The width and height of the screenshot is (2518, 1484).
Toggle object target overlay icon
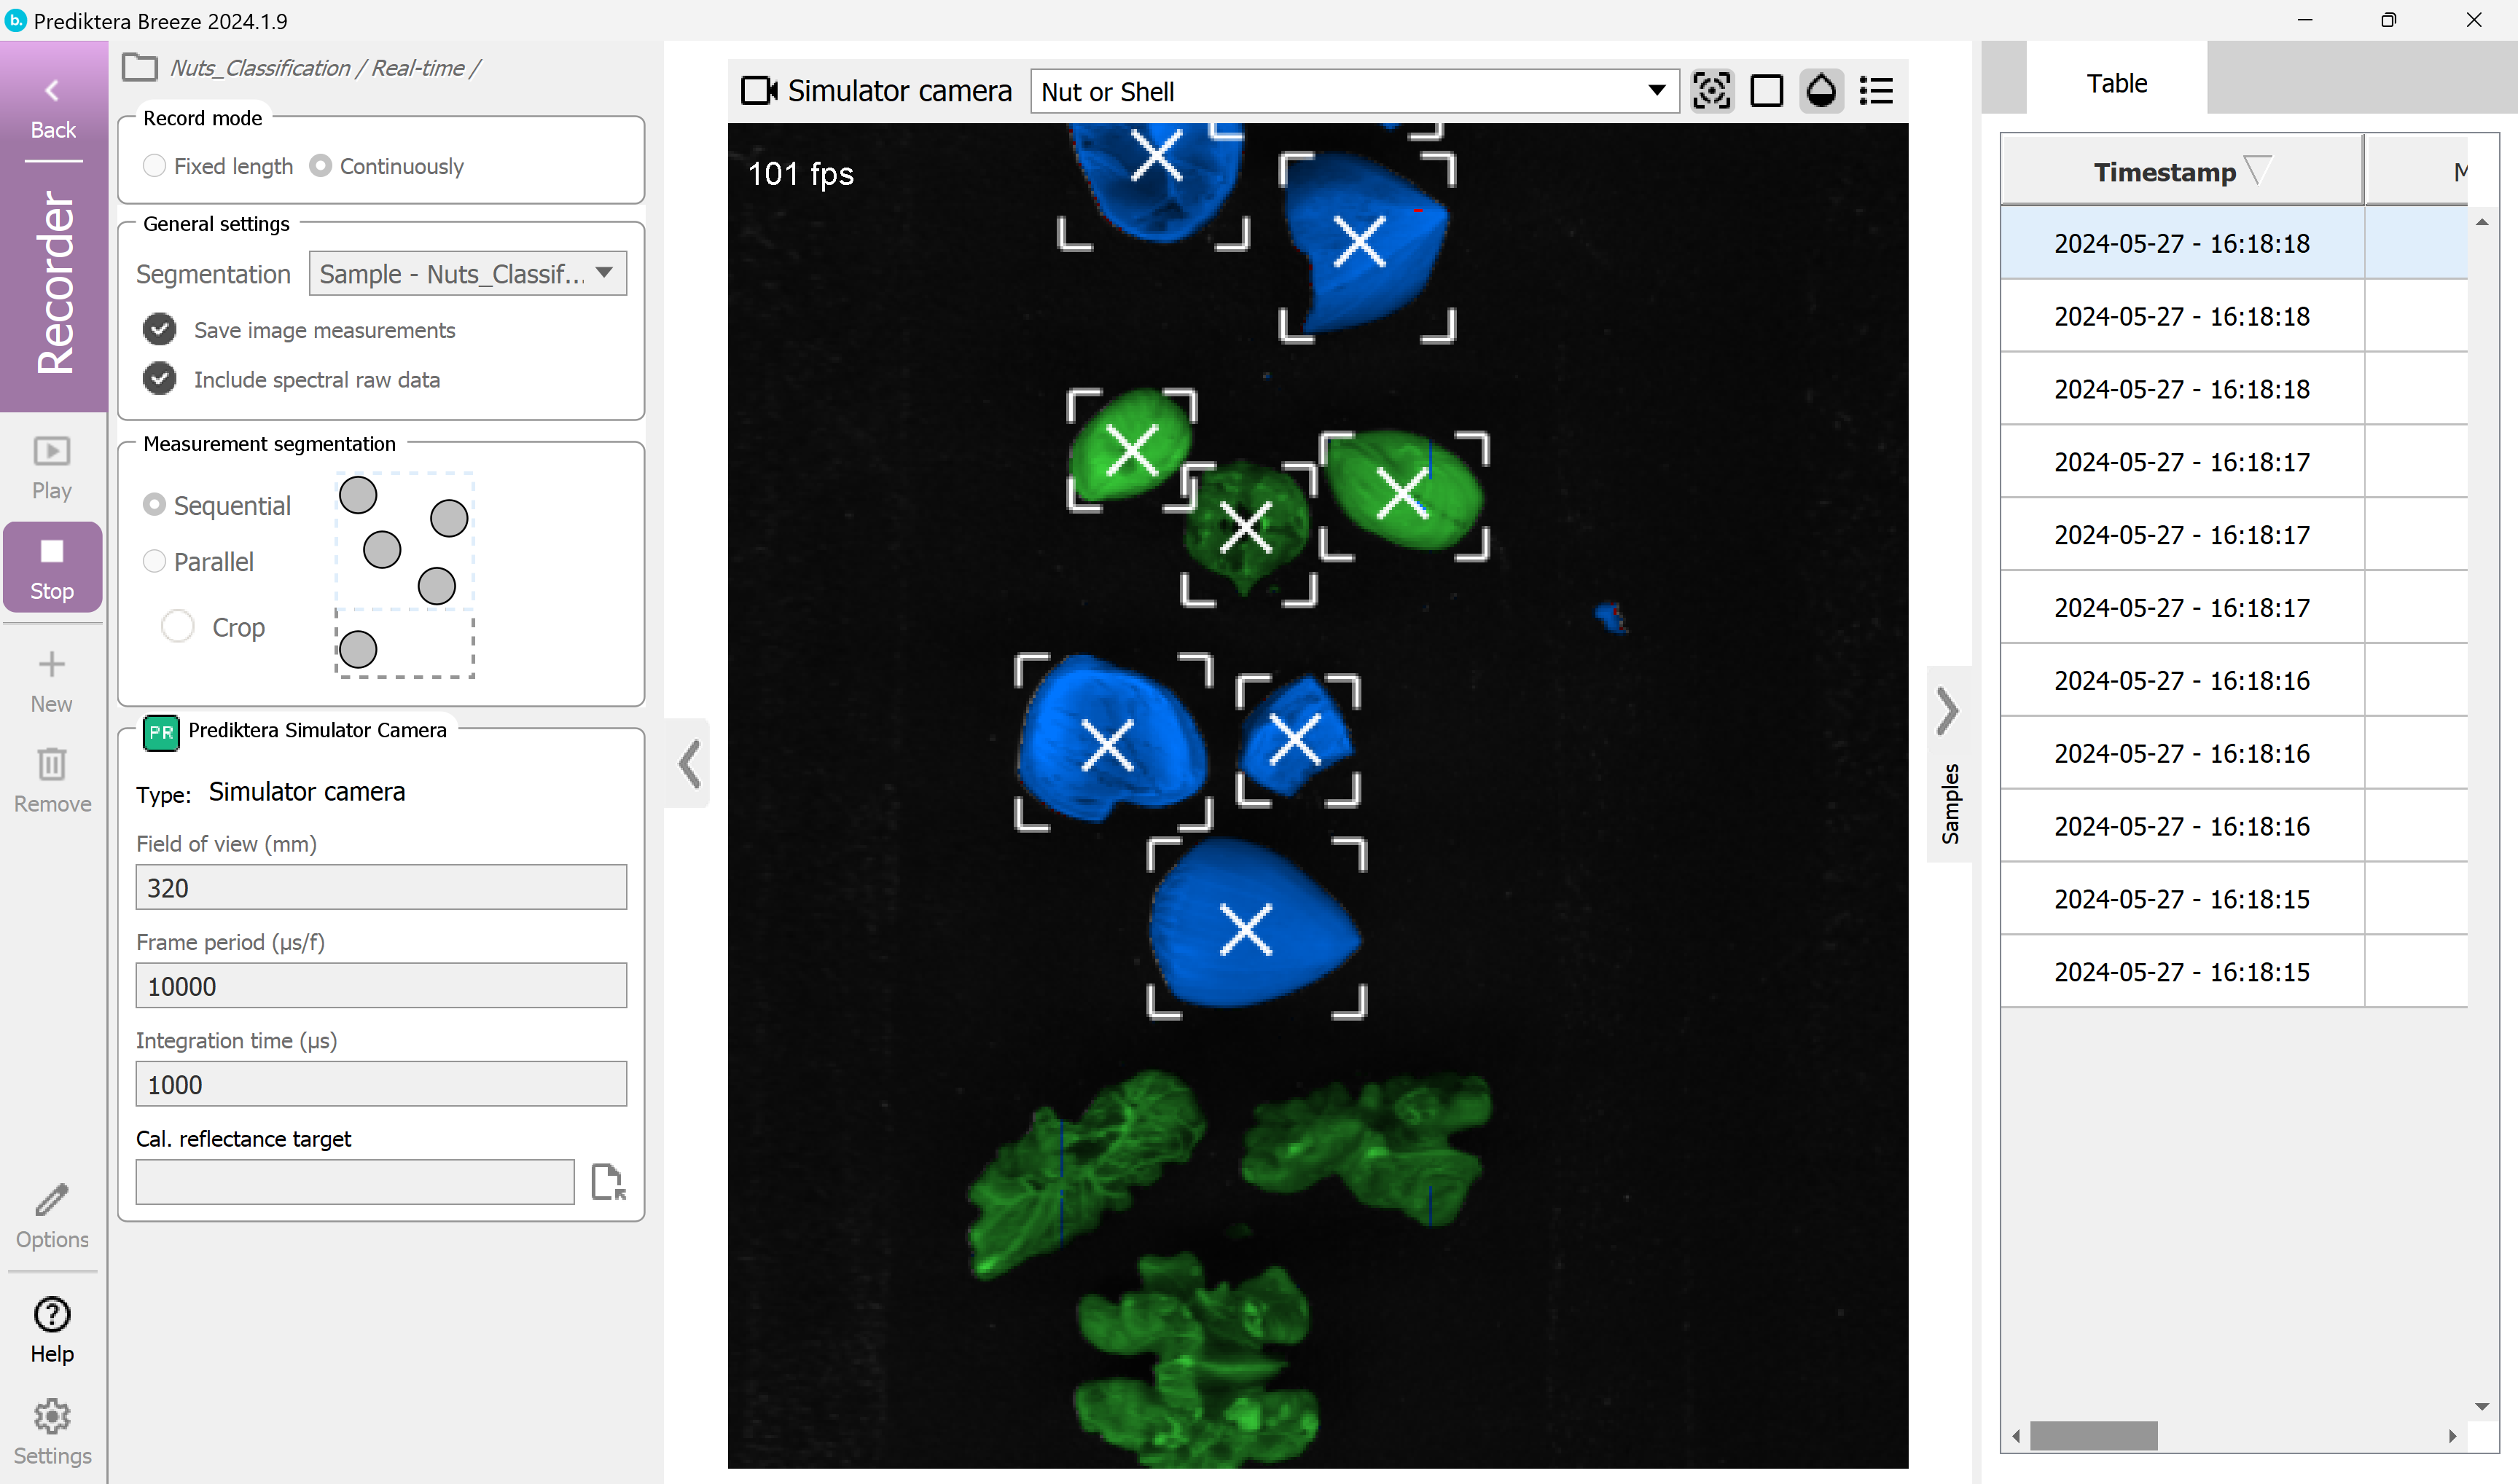[1712, 91]
